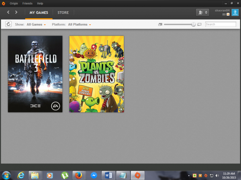Click the shaoranBR username

pos(222,10)
